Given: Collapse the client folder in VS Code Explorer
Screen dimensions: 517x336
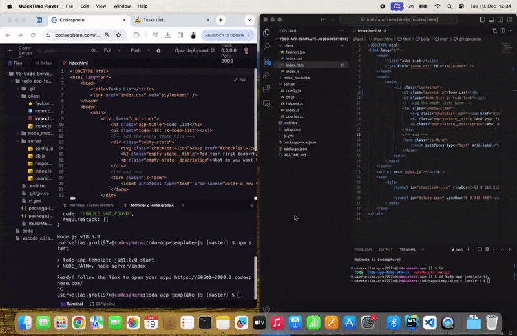Looking at the screenshot, I should click(288, 46).
